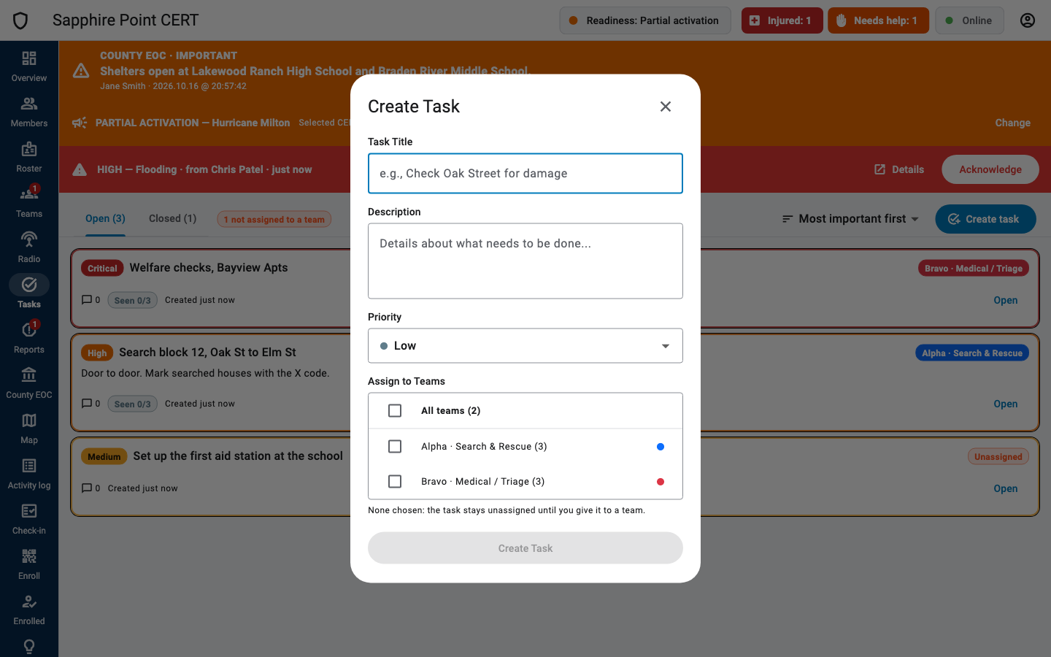This screenshot has height=657, width=1051.
Task: Open the Overview dashboard icon
Action: point(29,58)
